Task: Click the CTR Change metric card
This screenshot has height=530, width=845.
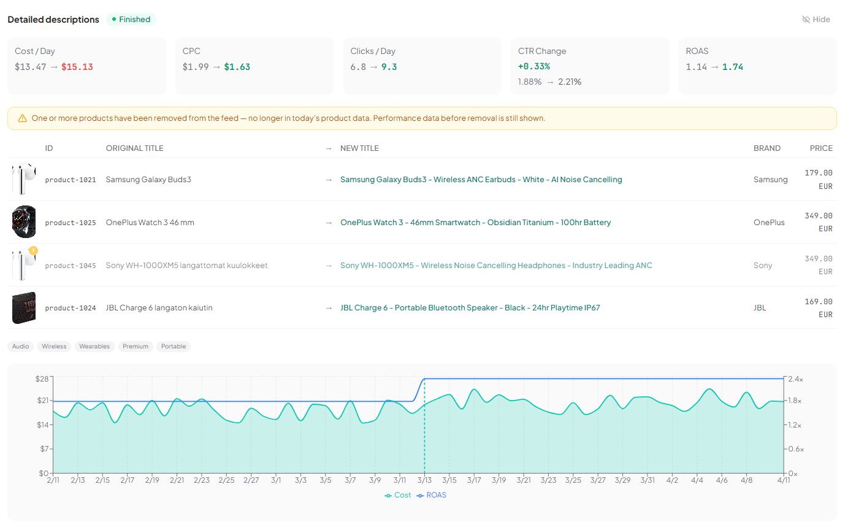Action: pyautogui.click(x=590, y=66)
